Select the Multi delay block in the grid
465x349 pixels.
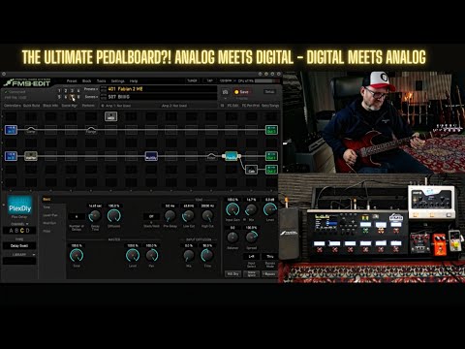[x=151, y=156]
